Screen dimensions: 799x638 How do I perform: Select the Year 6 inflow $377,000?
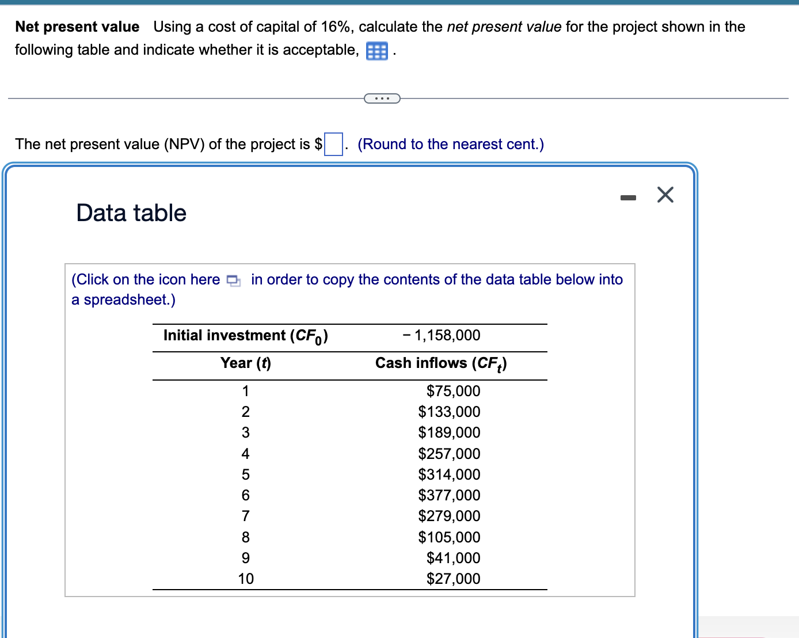click(x=450, y=495)
